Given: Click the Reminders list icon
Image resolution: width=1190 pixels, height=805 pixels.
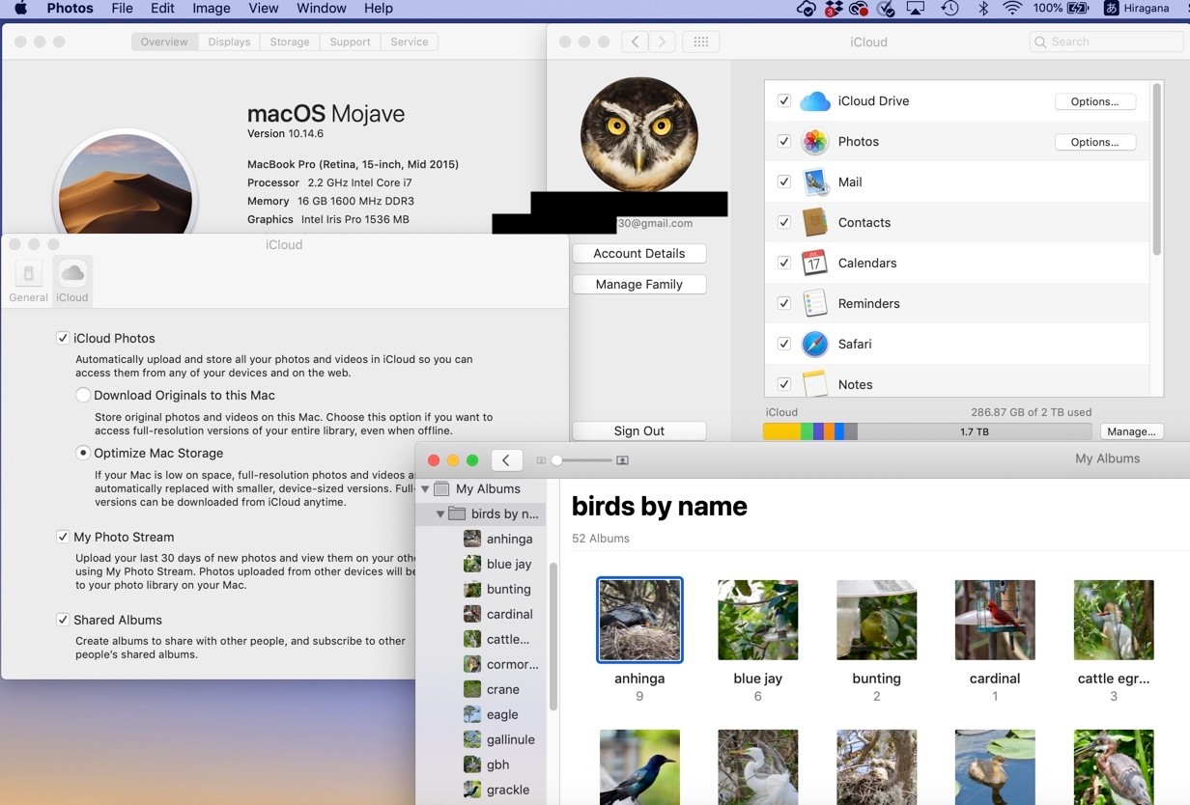Looking at the screenshot, I should coord(815,303).
